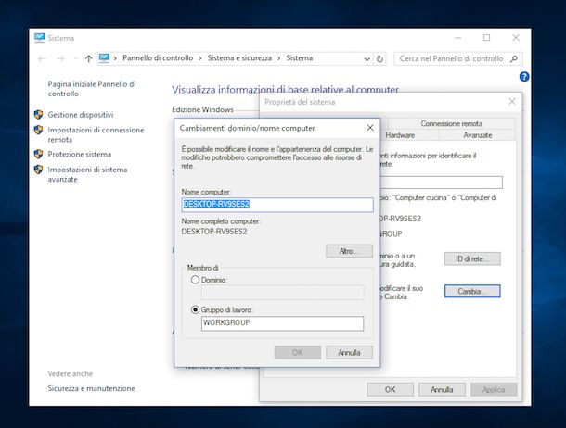The width and height of the screenshot is (566, 428).
Task: Minimize the Sistema window
Action: [457, 38]
